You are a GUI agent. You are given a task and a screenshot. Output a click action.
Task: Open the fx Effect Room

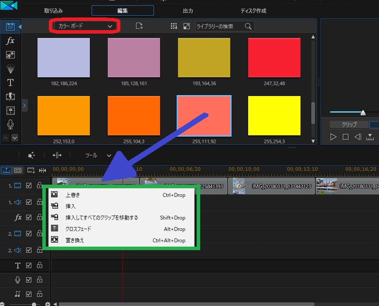tap(10, 41)
